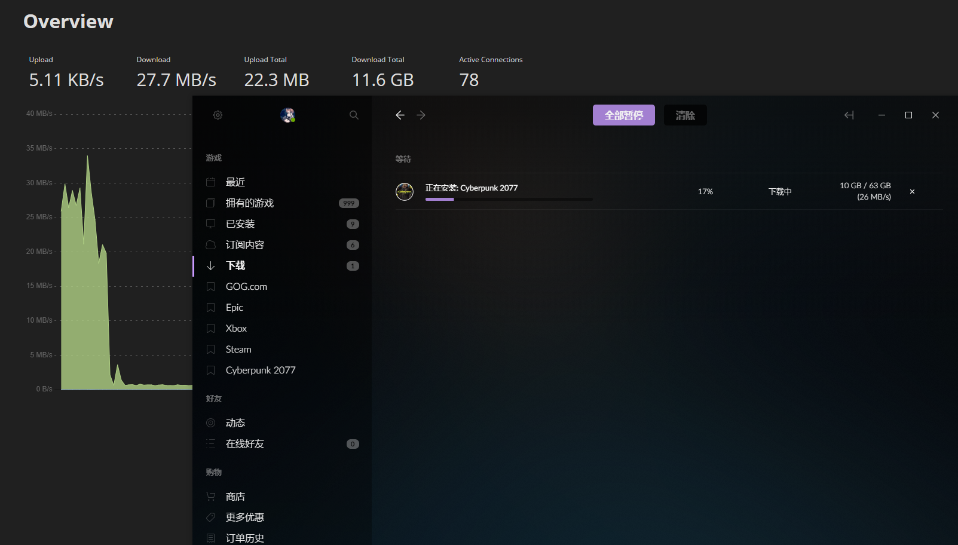Image resolution: width=958 pixels, height=545 pixels.
Task: Click the 5.11 KB/s upload value in Overview
Action: tap(66, 80)
